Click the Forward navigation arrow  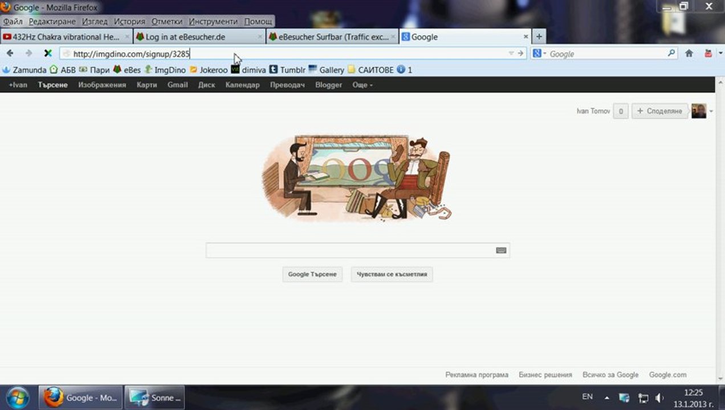(28, 53)
